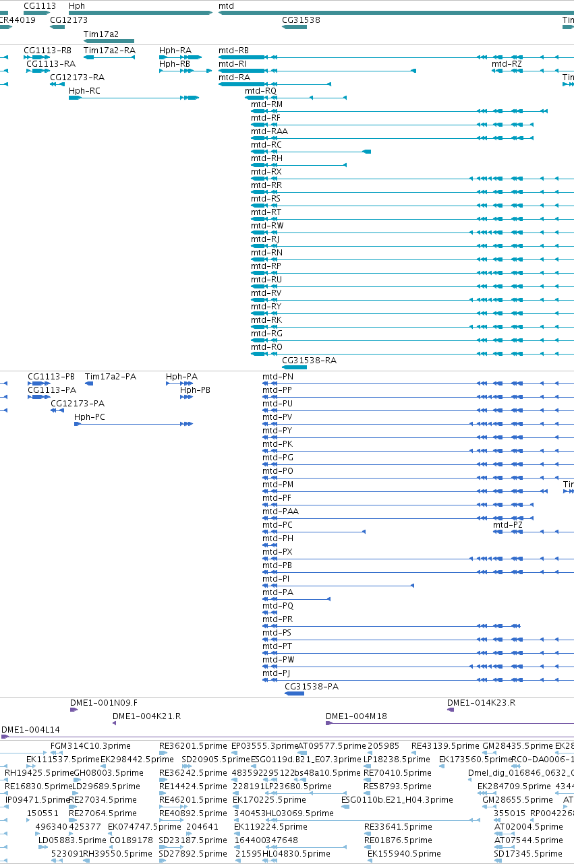
Task: Click protein Hph-PC
Action: point(90,417)
